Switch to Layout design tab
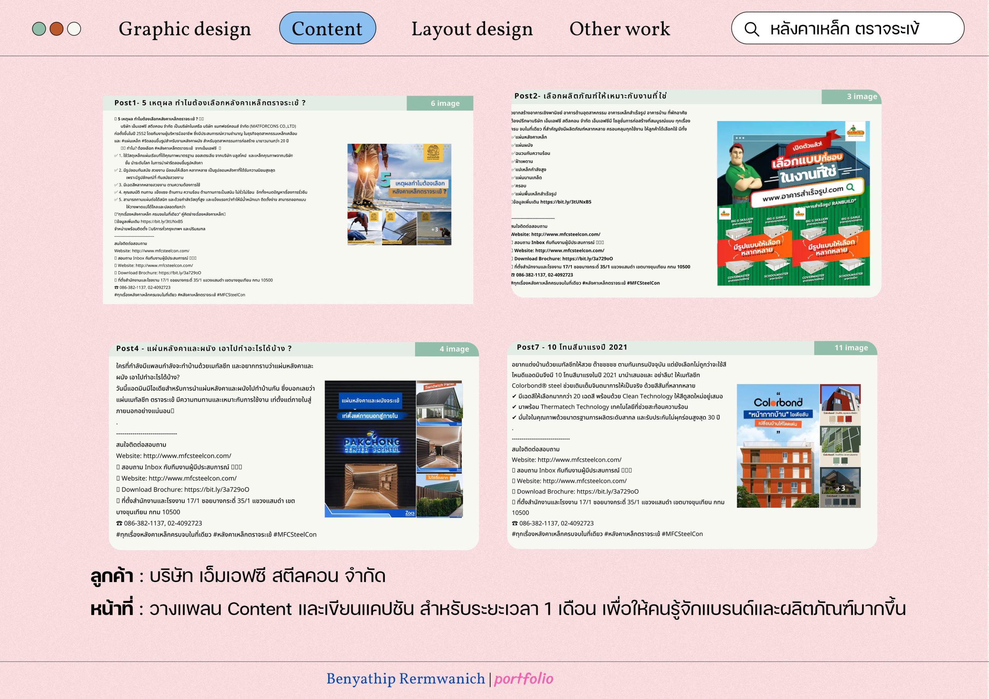The image size is (989, 699). (x=472, y=29)
